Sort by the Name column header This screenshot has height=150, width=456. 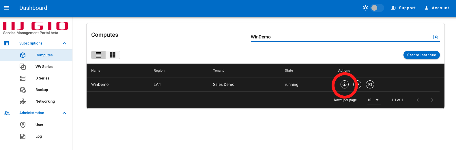click(96, 71)
